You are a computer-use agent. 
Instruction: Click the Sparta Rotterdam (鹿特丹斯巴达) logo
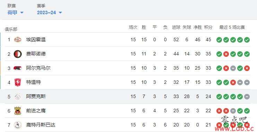pyautogui.click(x=18, y=125)
